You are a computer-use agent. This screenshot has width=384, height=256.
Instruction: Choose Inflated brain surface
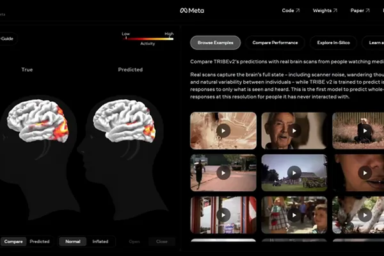click(x=100, y=241)
